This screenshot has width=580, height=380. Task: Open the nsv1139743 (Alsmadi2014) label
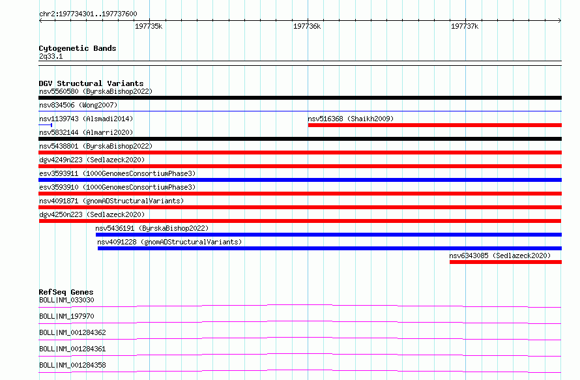86,119
